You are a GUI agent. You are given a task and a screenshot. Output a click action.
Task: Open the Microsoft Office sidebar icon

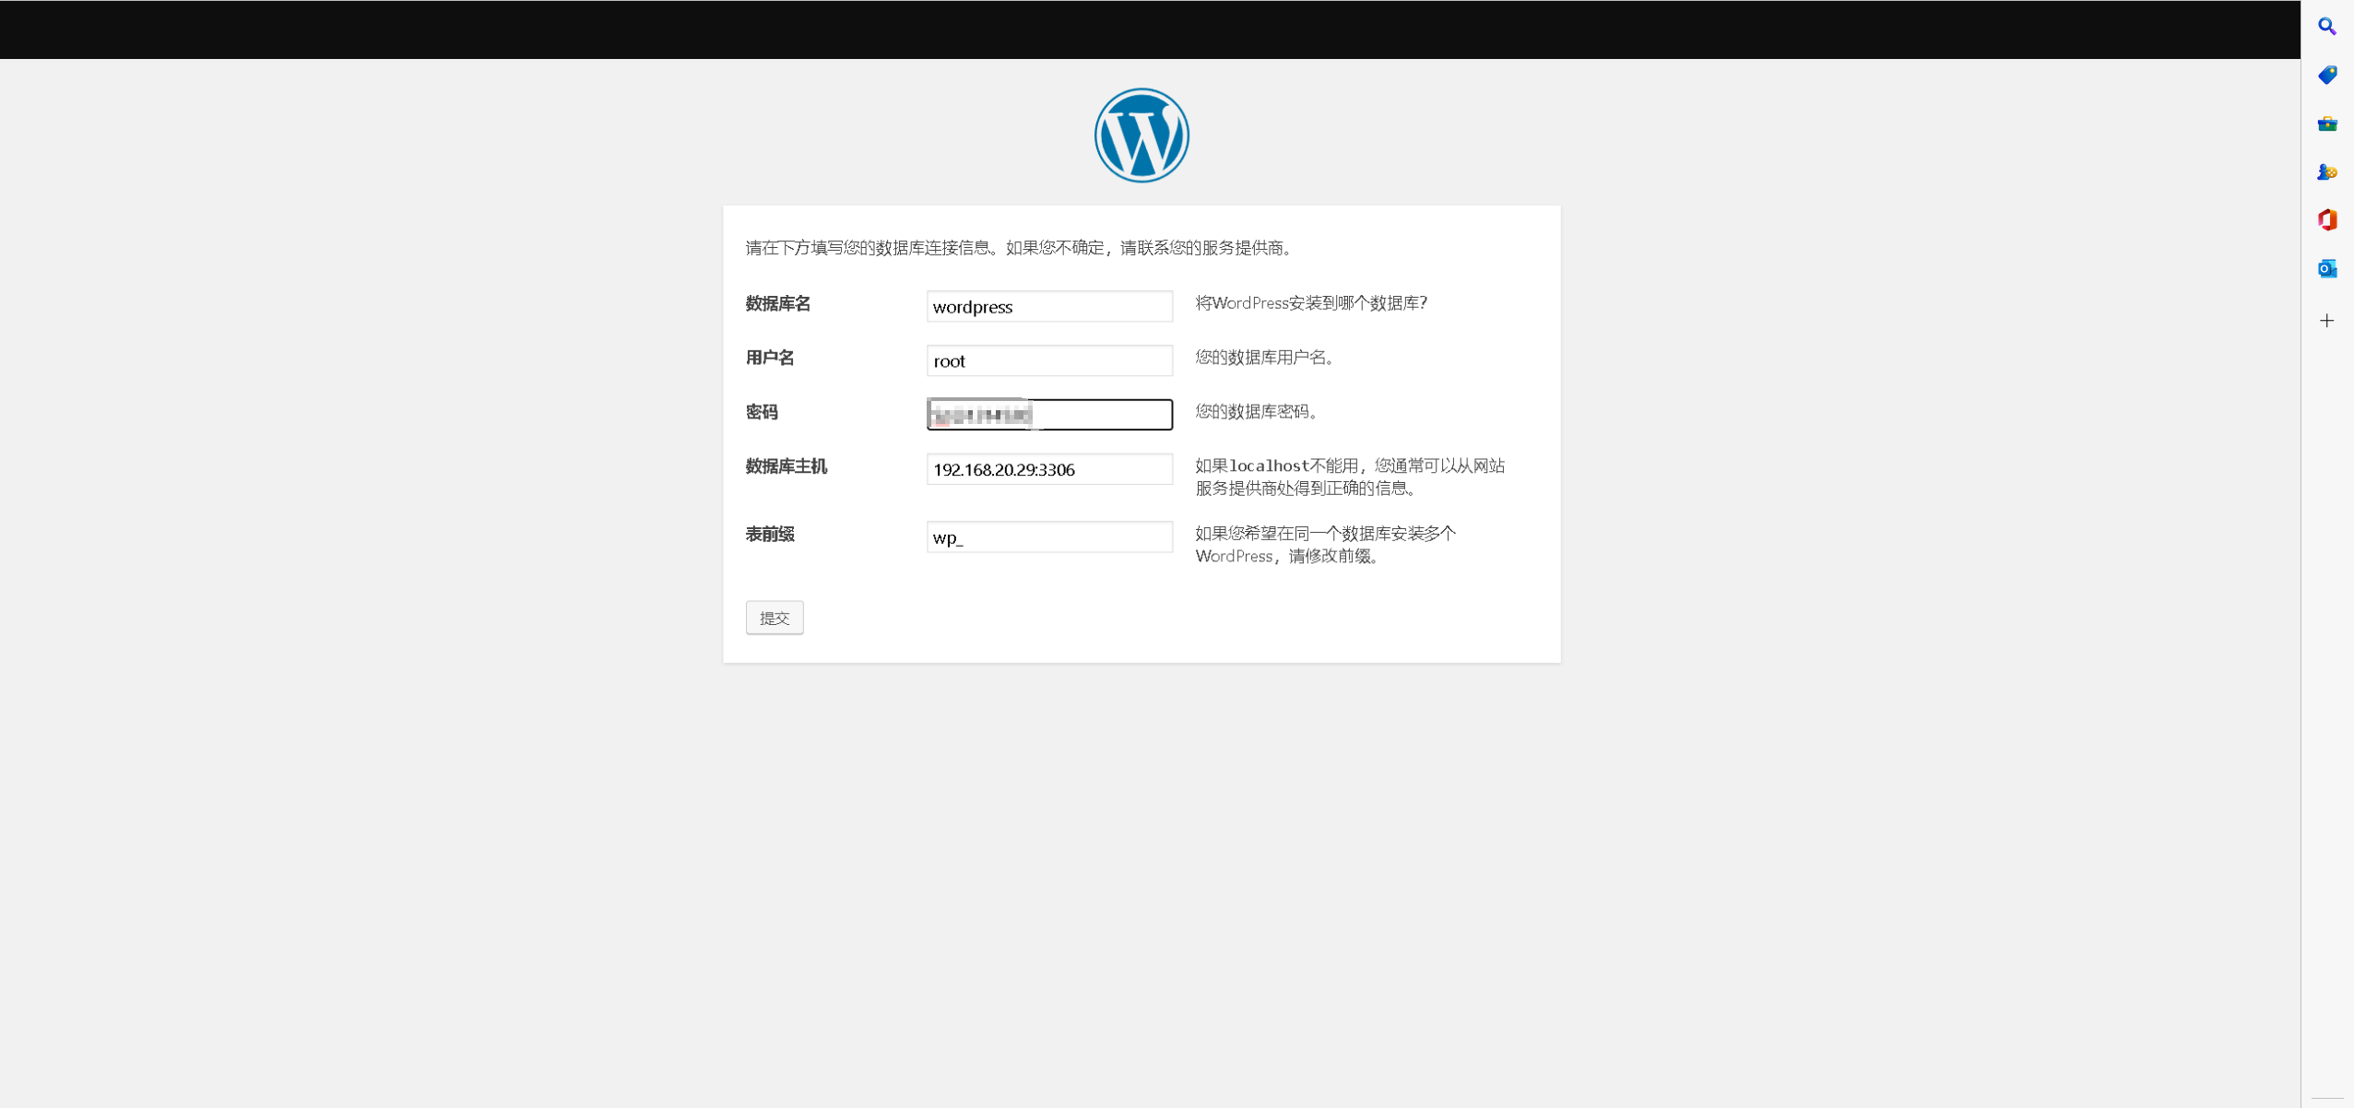pyautogui.click(x=2326, y=220)
